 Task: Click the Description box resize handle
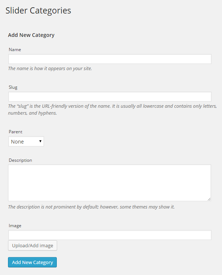coord(209,199)
